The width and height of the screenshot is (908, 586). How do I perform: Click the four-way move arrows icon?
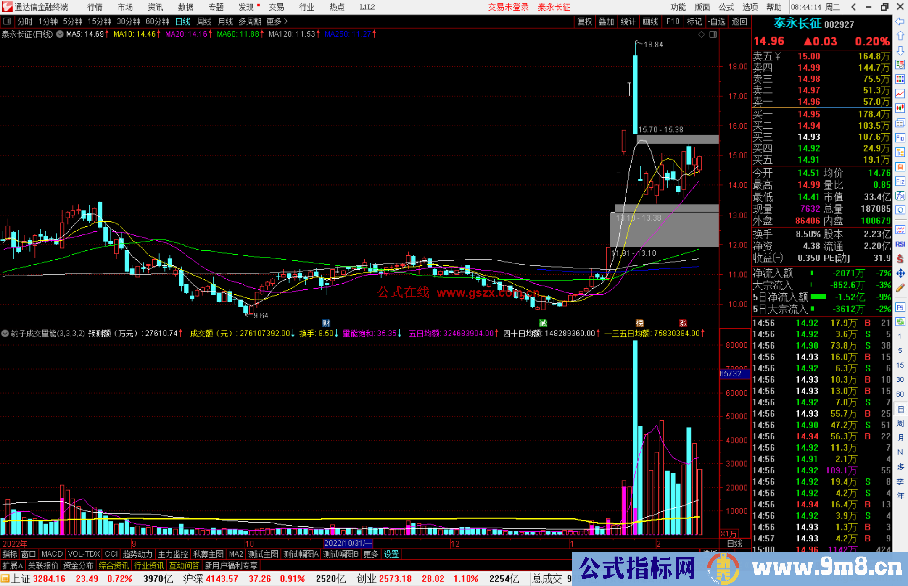click(900, 273)
